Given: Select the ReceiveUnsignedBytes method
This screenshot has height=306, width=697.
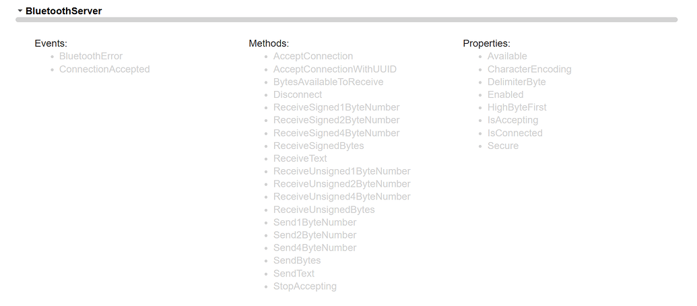Looking at the screenshot, I should (324, 210).
